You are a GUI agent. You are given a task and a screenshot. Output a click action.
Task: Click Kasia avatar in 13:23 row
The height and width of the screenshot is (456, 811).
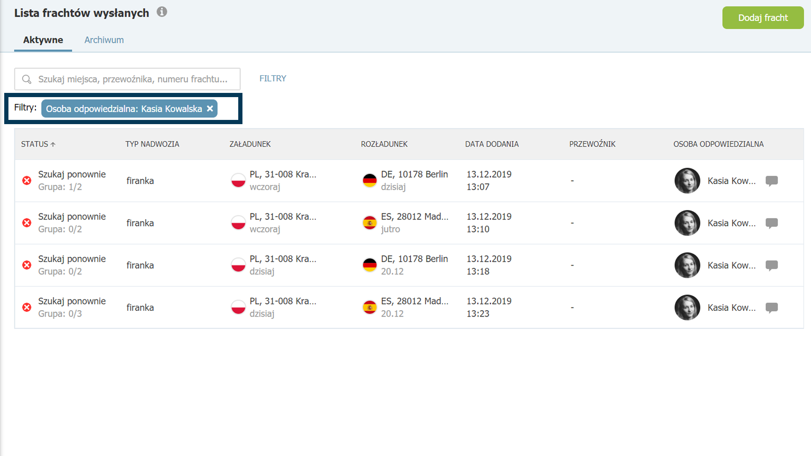coord(687,307)
